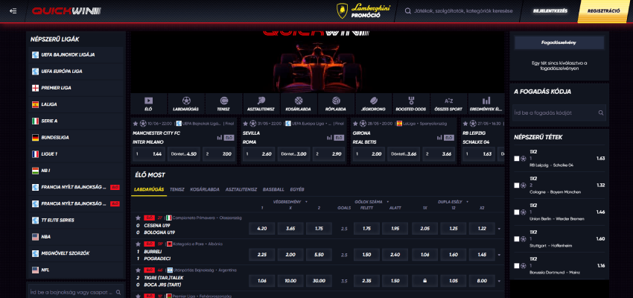This screenshot has width=633, height=298.
Task: Open statistics icon for Manchester City match
Action: 219,138
